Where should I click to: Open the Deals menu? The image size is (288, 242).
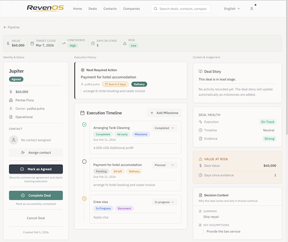click(x=93, y=8)
